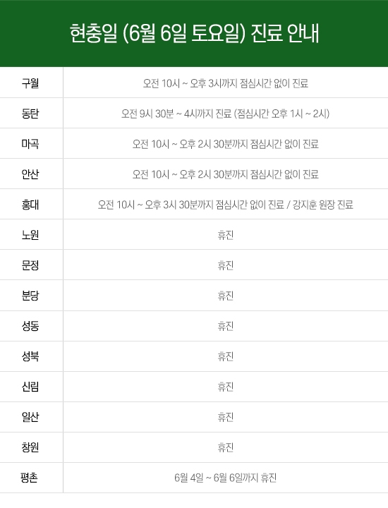The height and width of the screenshot is (508, 388).
Task: Select the 성북 branch name cell
Action: (30, 356)
